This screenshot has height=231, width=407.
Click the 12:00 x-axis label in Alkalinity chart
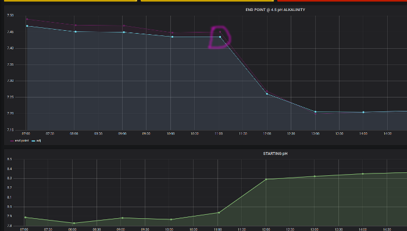(x=267, y=133)
